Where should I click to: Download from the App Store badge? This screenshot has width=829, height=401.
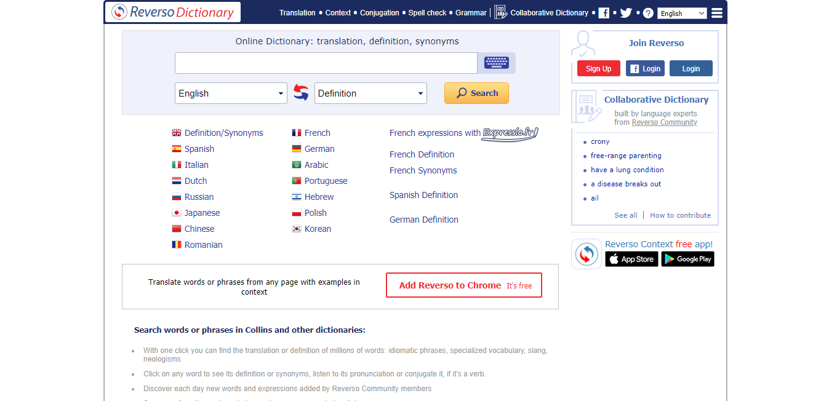pyautogui.click(x=631, y=259)
